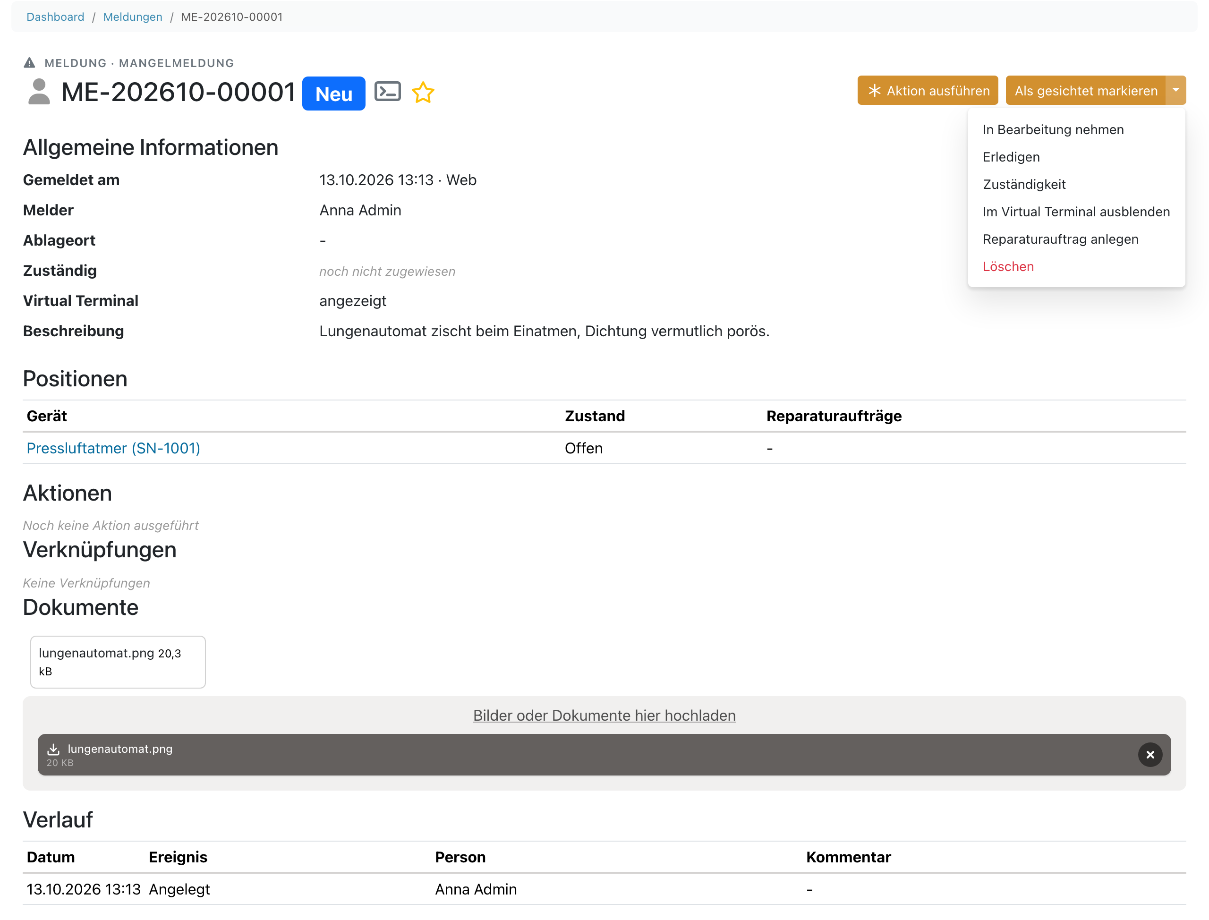This screenshot has width=1209, height=920.
Task: Click 'Keine Verknüpfungen' note
Action: point(86,583)
